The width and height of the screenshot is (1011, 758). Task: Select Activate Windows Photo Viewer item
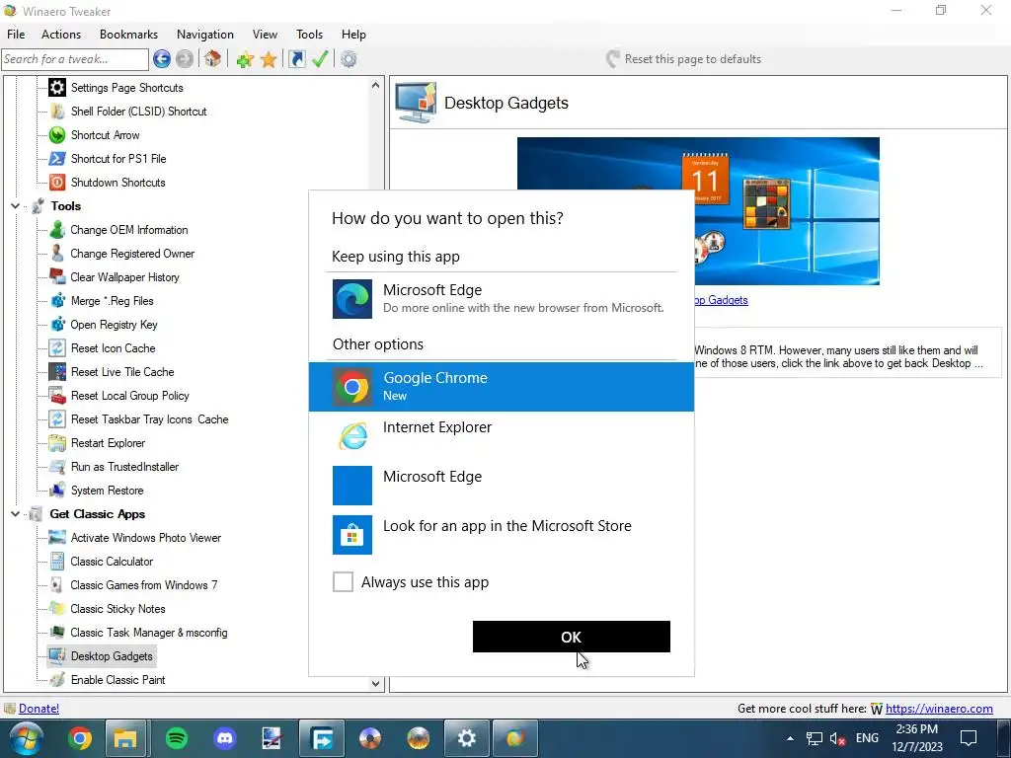coord(146,538)
